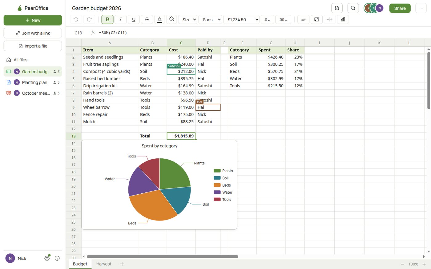This screenshot has height=269, width=431.
Task: Select the Budget sheet tab
Action: pos(80,264)
